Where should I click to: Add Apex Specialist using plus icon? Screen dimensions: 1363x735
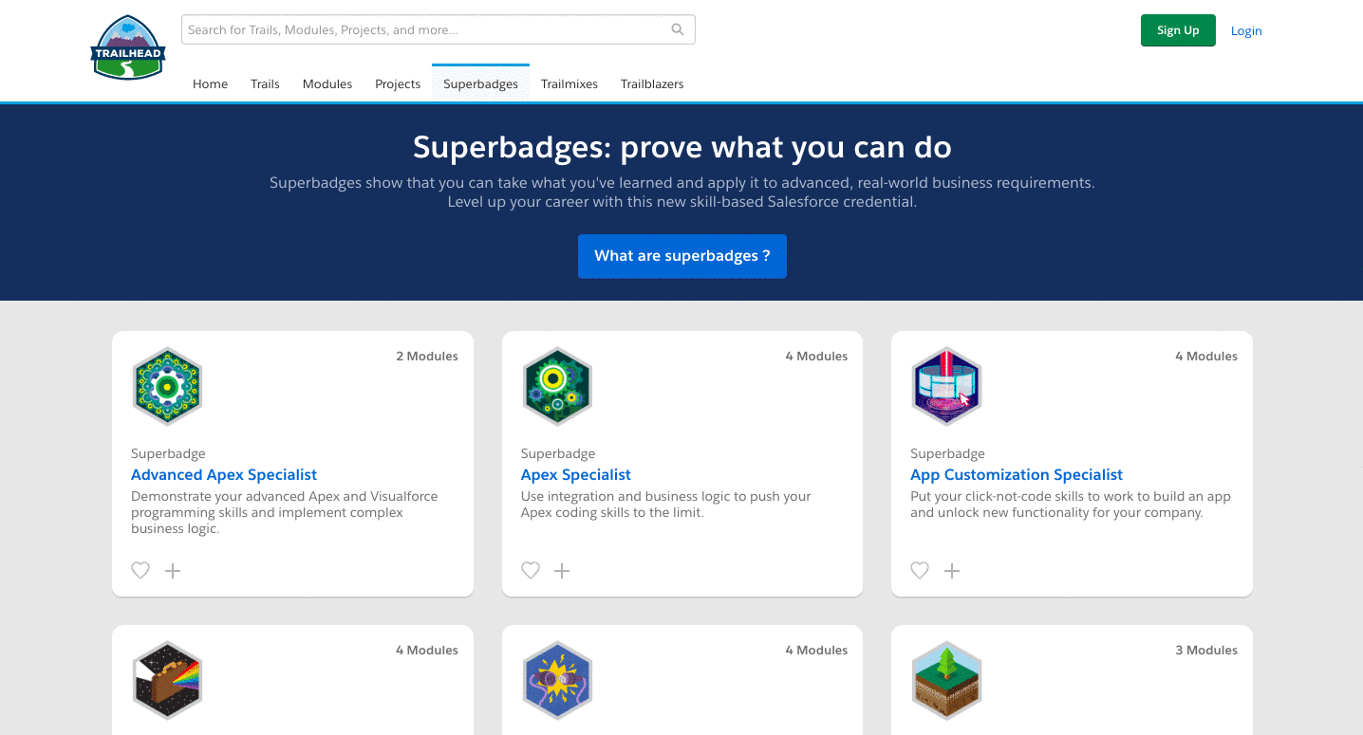point(562,570)
